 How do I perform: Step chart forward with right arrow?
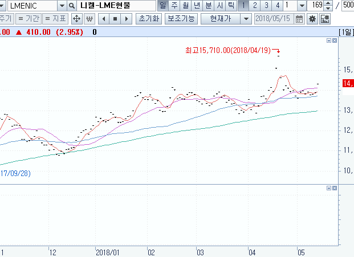pyautogui.click(x=126, y=18)
